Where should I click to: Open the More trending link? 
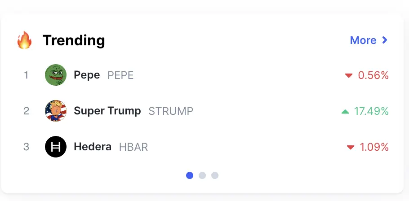[x=369, y=40]
